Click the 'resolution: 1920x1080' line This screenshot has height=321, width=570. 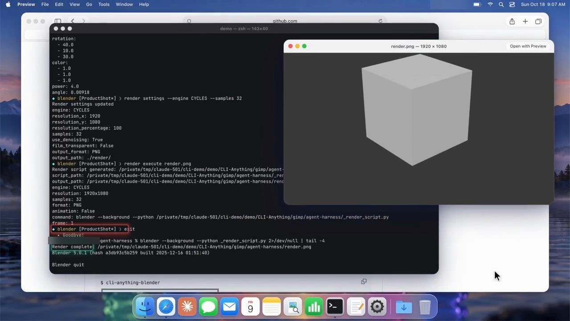click(x=80, y=193)
